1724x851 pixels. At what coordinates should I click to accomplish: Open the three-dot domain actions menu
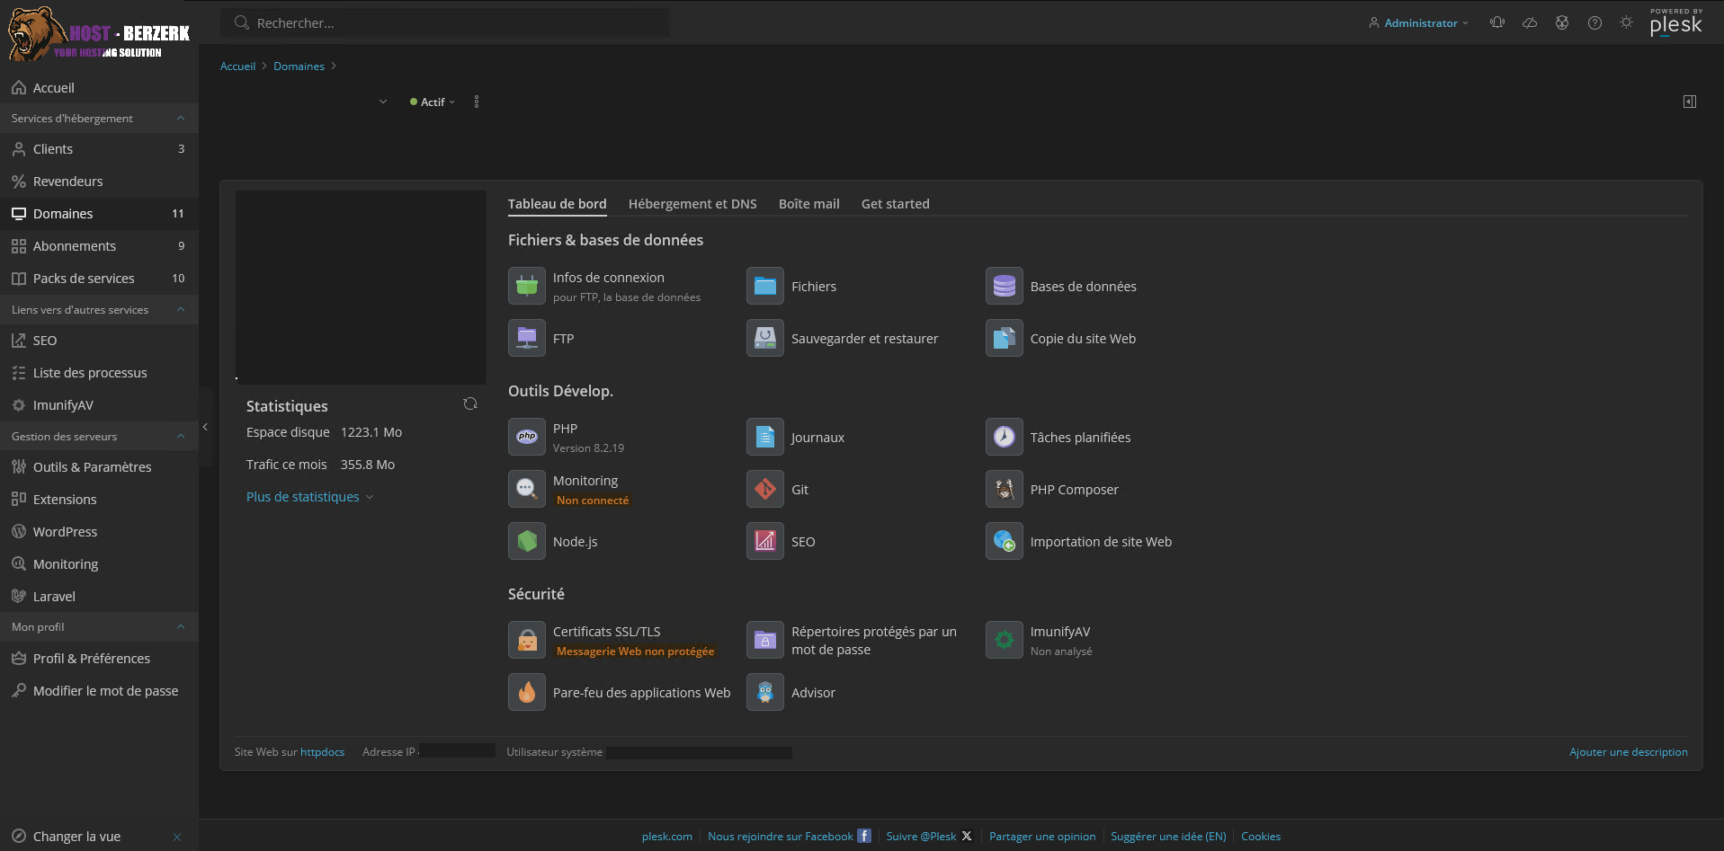477,102
